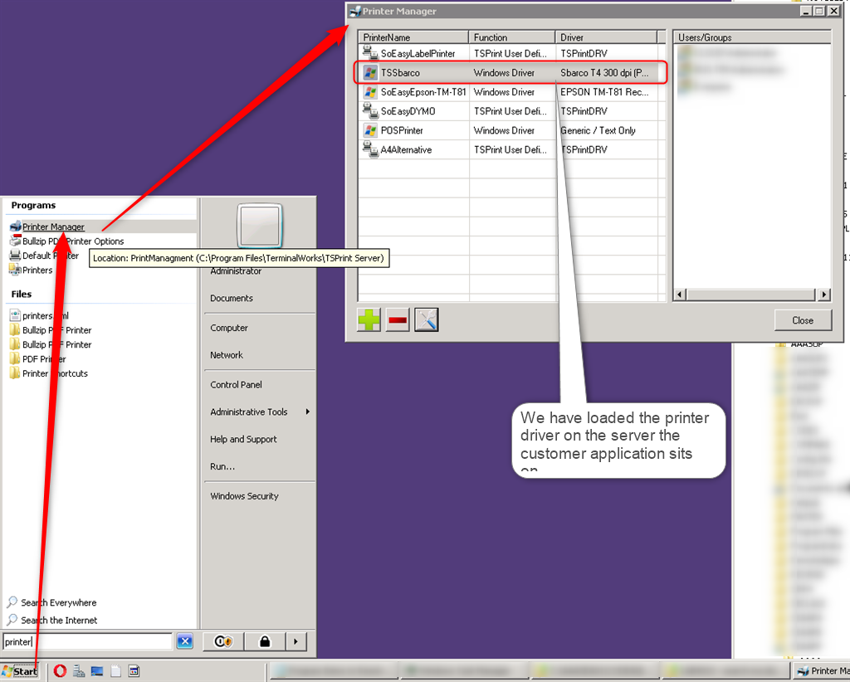Click the Users/Groups horizontal scrollbar track

click(x=750, y=295)
